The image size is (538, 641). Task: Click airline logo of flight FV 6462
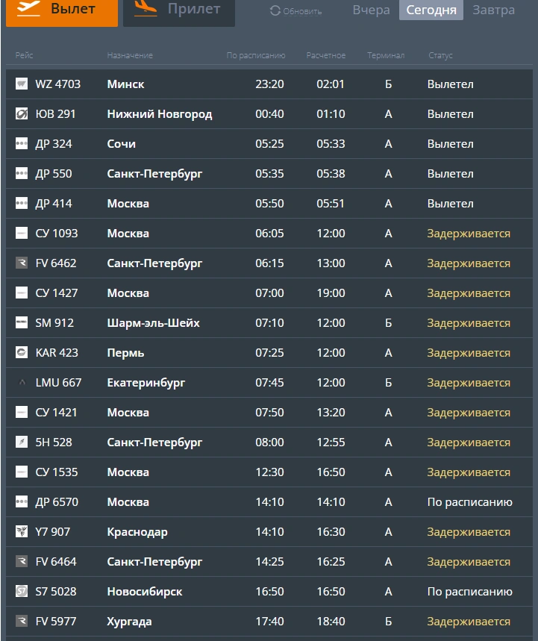22,263
